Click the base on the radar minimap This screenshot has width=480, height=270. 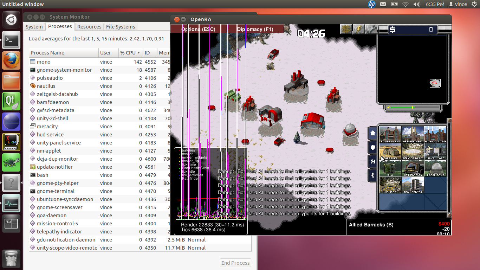point(435,83)
